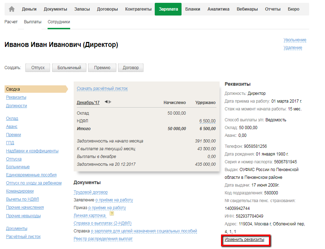This screenshot has width=325, height=249.
Task: Open help icon beside Личная карточка
Action: click(x=112, y=213)
